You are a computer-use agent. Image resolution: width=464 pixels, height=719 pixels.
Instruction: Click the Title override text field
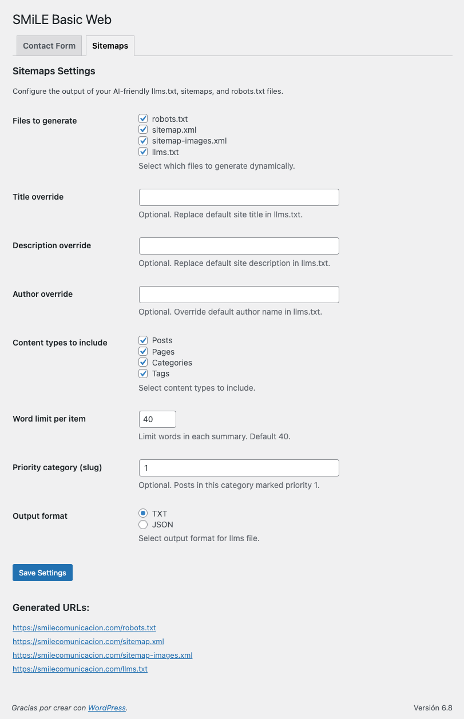point(239,197)
